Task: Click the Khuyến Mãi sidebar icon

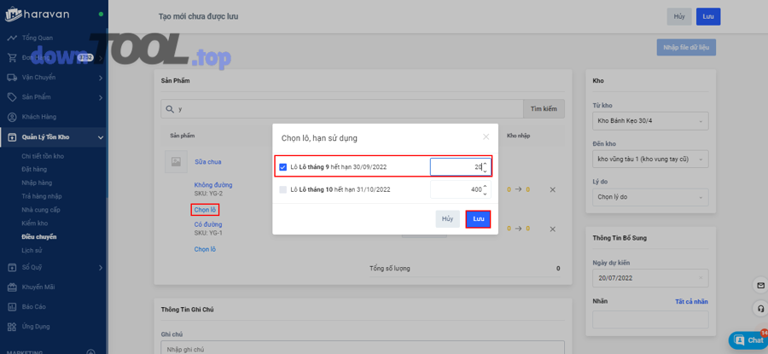Action: (12, 287)
